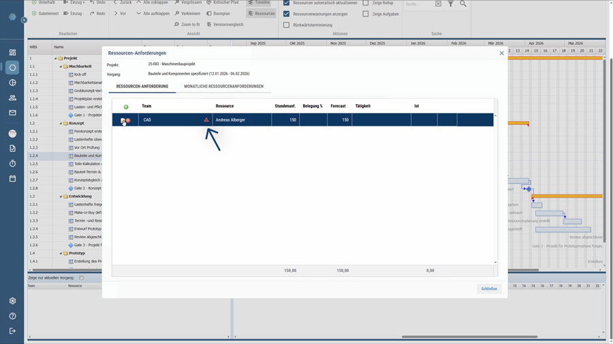Screen dimensions: 613x344
Task: Click the warning triangle in the CAD row
Action: coord(206,120)
